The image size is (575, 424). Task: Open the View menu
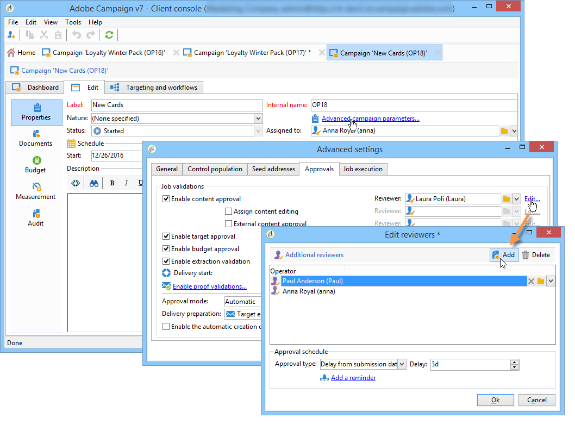51,22
